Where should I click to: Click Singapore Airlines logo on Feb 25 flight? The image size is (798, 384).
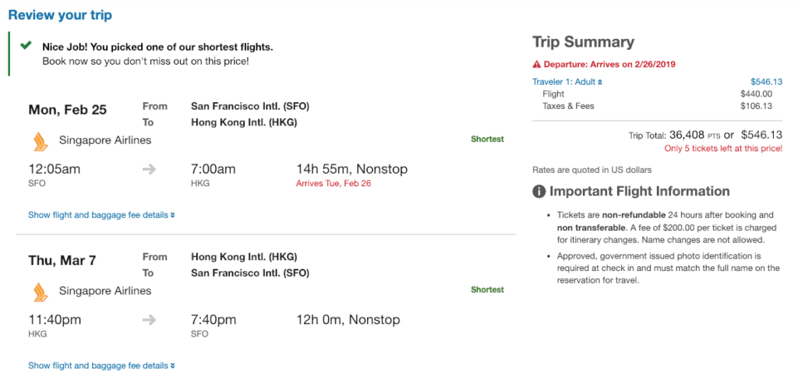(41, 141)
